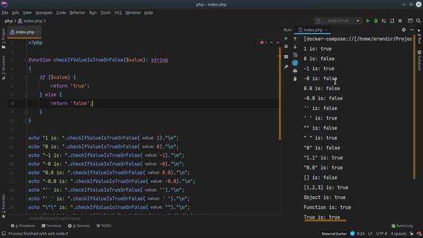This screenshot has height=238, width=423.
Task: Stop the process from the top toolbar
Action: point(400,20)
